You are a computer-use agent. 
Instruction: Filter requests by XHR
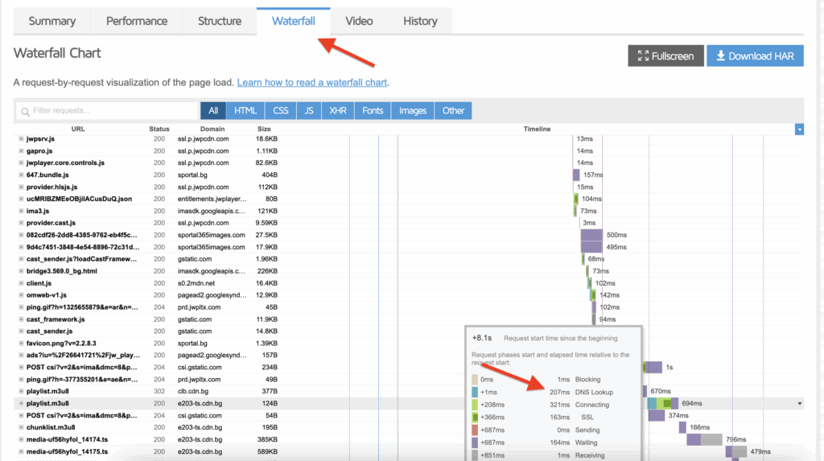[x=337, y=110]
